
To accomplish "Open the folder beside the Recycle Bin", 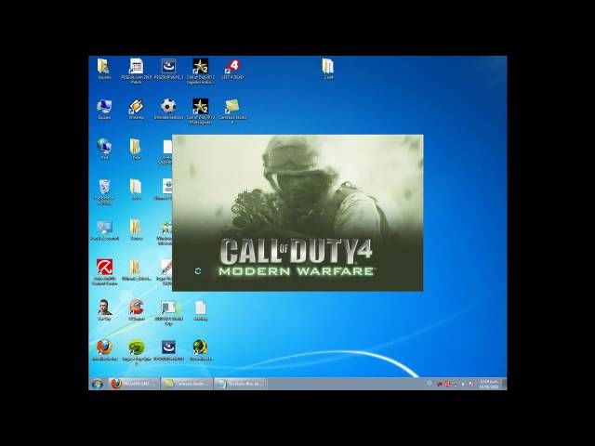I will pos(137,190).
